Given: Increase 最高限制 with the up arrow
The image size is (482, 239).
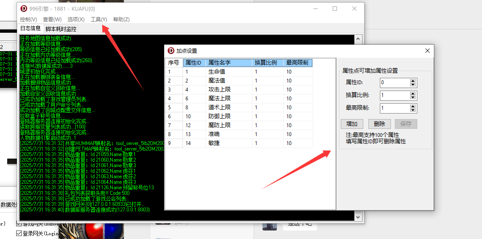Looking at the screenshot, I should click(x=413, y=107).
